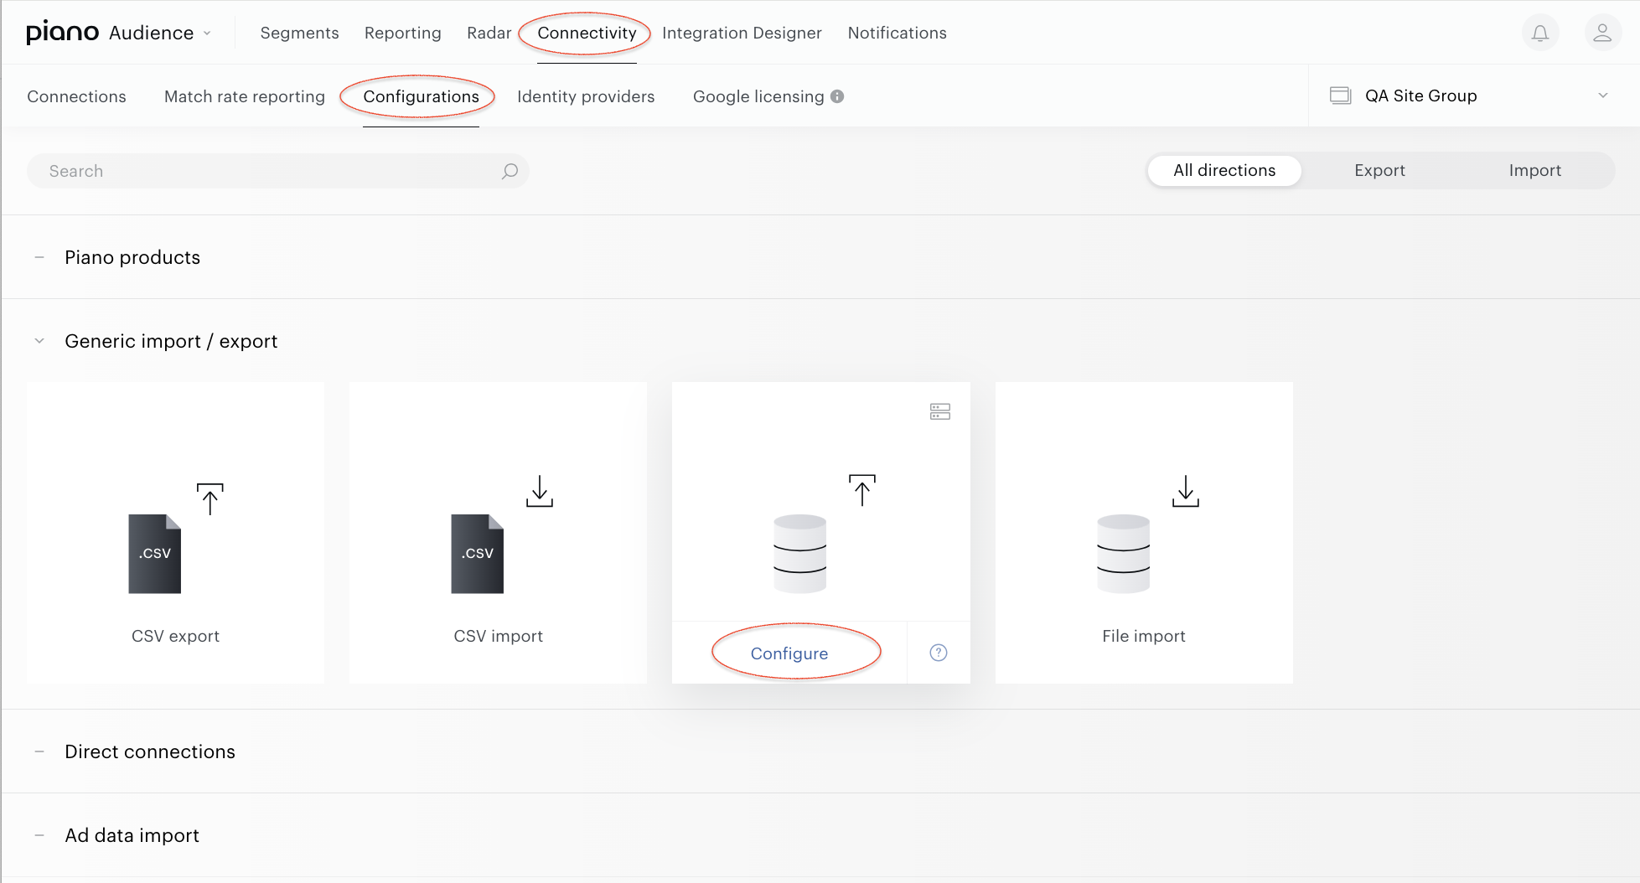Open the notifications bell icon

click(x=1540, y=33)
